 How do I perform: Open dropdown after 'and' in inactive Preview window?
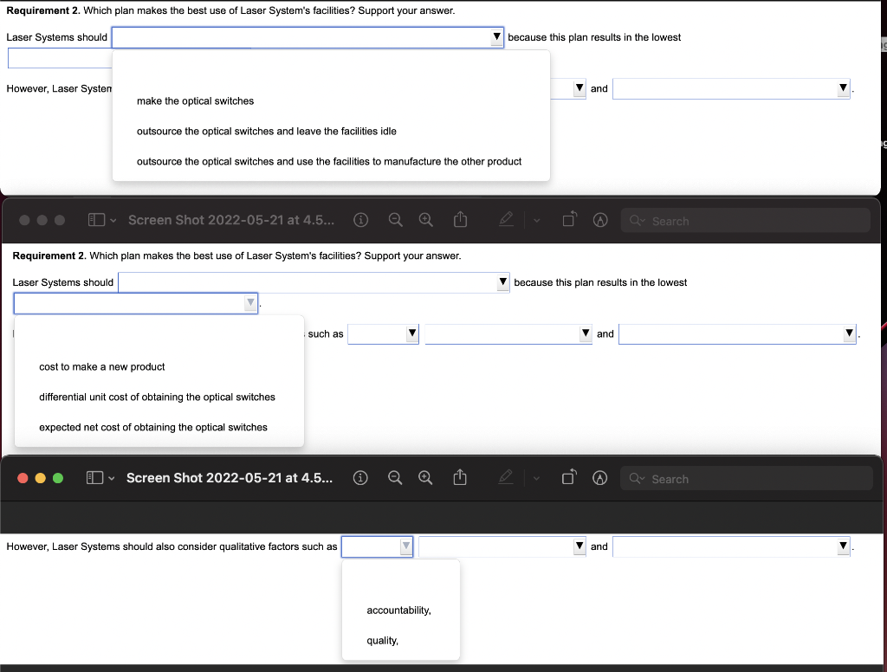(737, 333)
